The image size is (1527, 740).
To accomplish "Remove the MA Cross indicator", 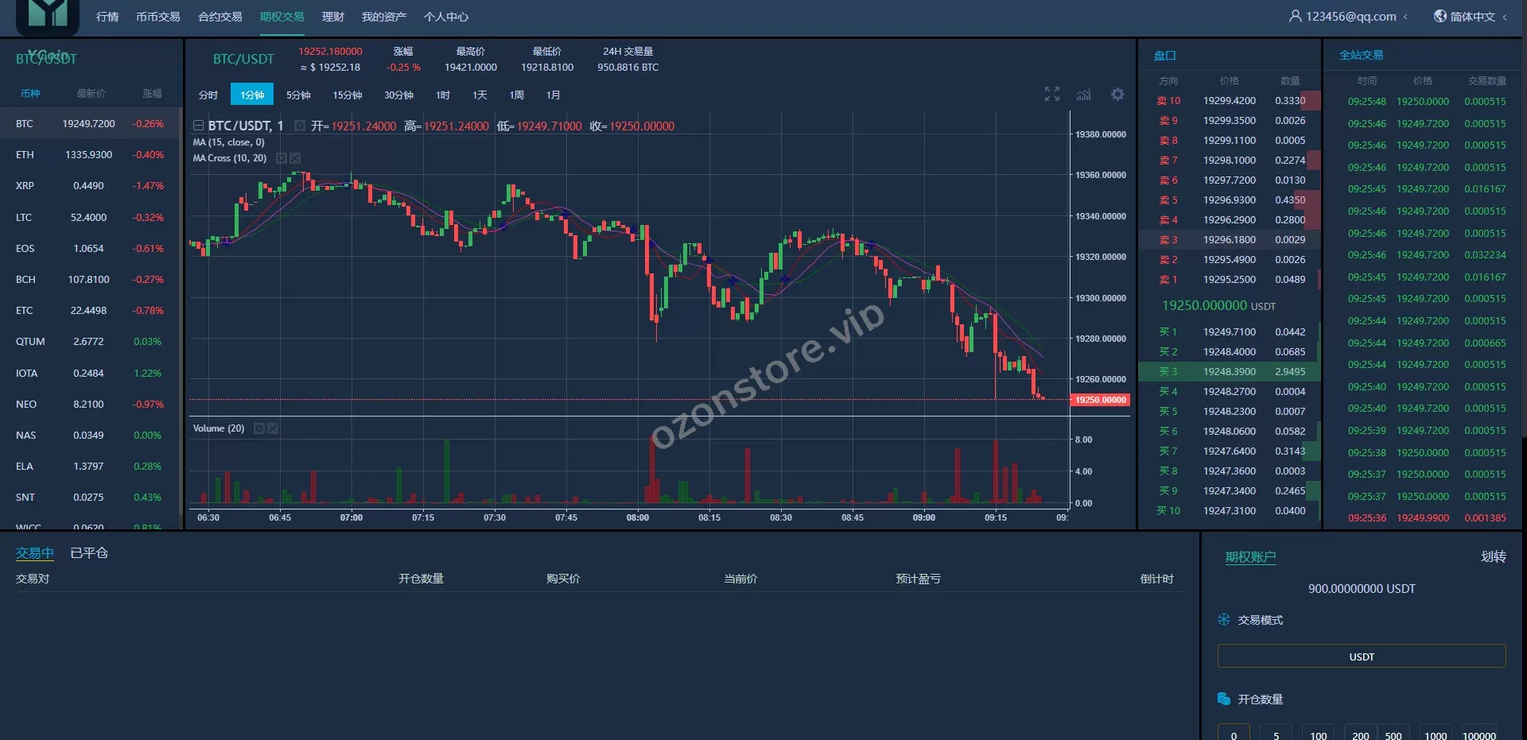I will pyautogui.click(x=295, y=158).
